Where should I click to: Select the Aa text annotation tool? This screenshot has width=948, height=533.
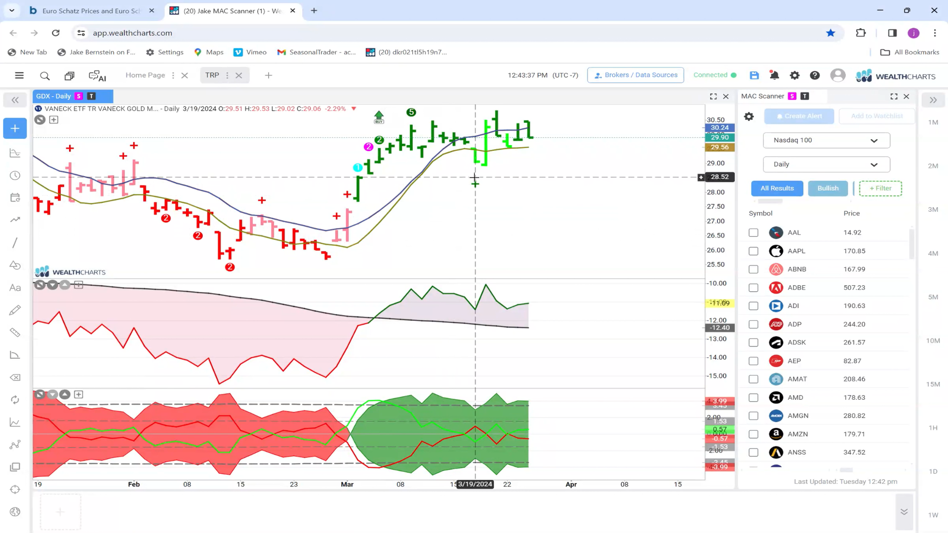[15, 288]
